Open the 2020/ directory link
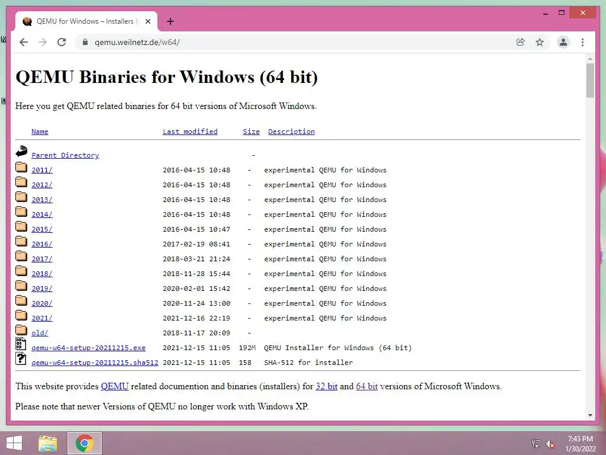 point(42,303)
